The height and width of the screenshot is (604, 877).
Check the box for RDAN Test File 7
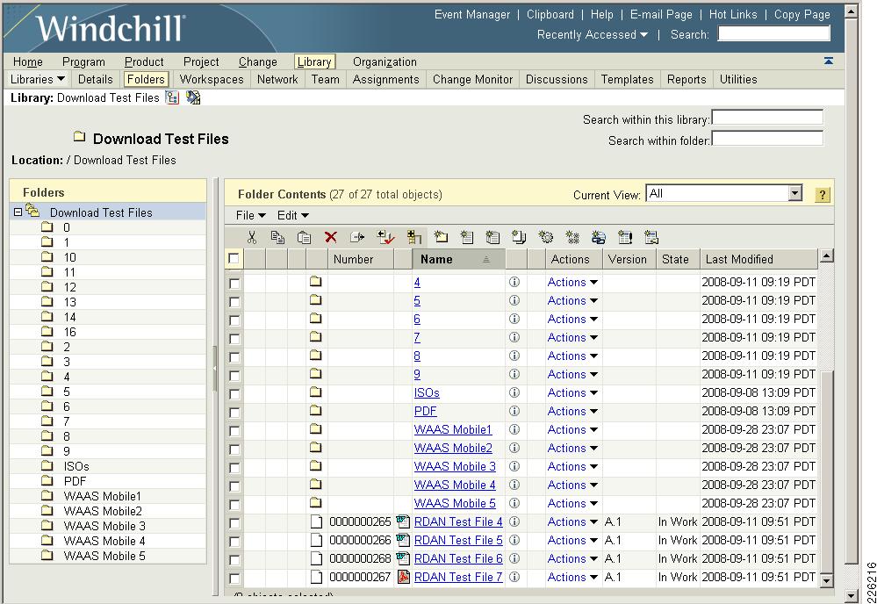[x=234, y=579]
